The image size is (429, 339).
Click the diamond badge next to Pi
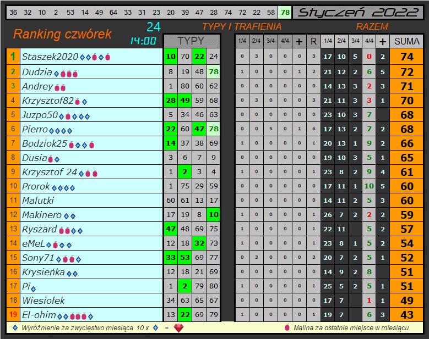pyautogui.click(x=34, y=288)
